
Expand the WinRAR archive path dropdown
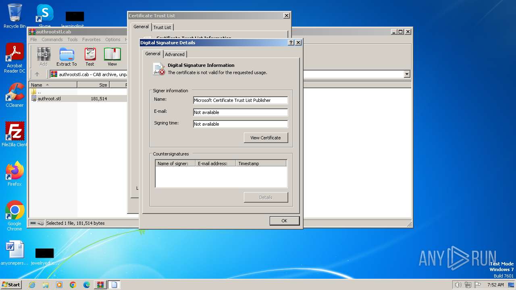407,74
